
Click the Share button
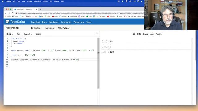(x=38, y=34)
